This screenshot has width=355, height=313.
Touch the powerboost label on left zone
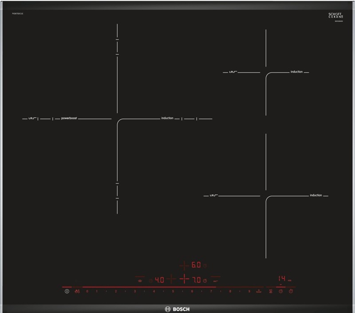tap(69, 119)
